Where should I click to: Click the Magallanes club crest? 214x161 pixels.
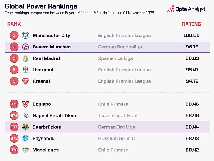point(25,150)
